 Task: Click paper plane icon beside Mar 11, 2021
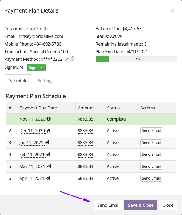pos(49,166)
